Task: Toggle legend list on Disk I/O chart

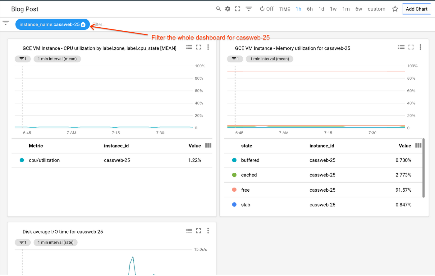Action: tap(189, 230)
